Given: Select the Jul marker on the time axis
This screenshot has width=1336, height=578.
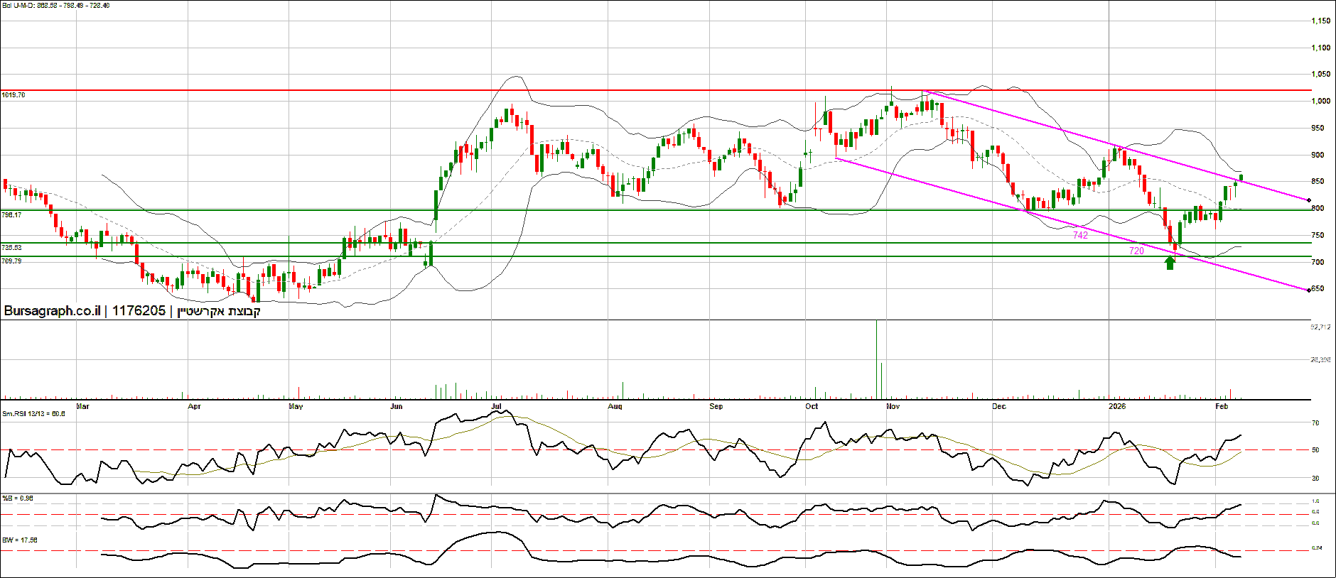Looking at the screenshot, I should [x=496, y=406].
